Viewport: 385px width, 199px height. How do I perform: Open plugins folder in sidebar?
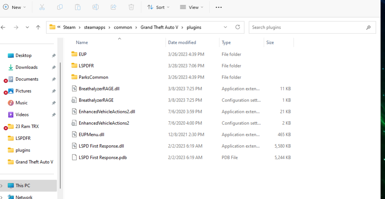tap(23, 150)
